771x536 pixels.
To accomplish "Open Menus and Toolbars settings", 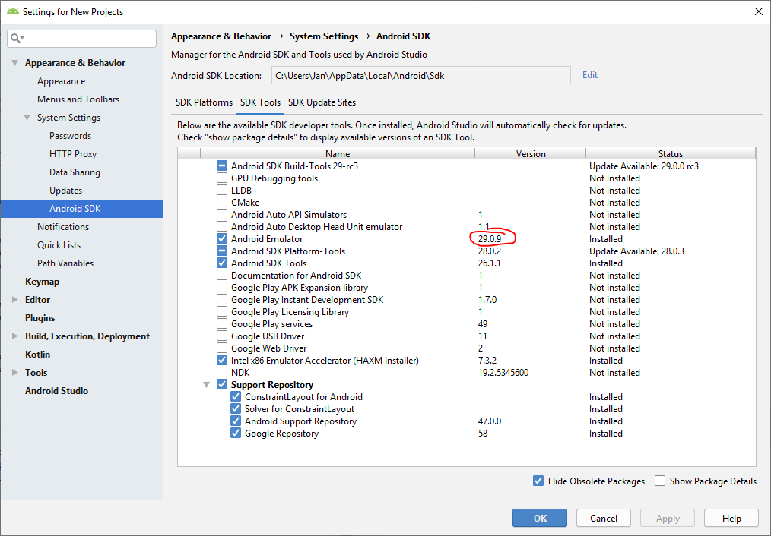I will click(x=78, y=99).
